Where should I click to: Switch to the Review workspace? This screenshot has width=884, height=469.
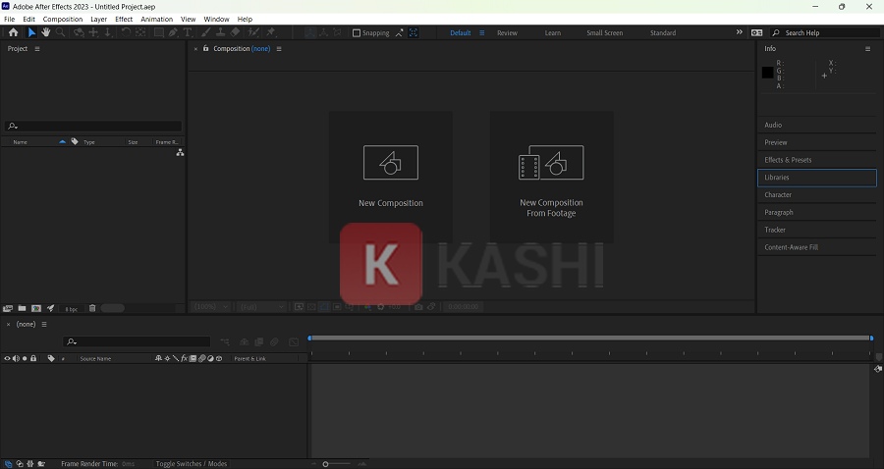pyautogui.click(x=507, y=32)
